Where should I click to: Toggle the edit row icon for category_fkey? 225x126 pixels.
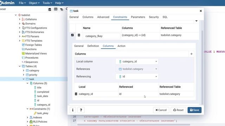pos(72,35)
